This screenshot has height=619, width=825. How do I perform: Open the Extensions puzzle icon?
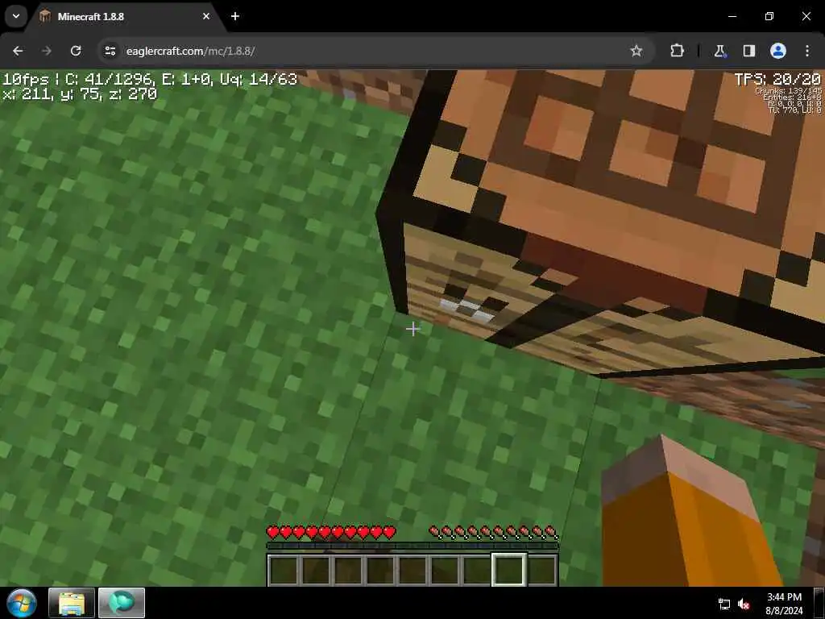(677, 51)
